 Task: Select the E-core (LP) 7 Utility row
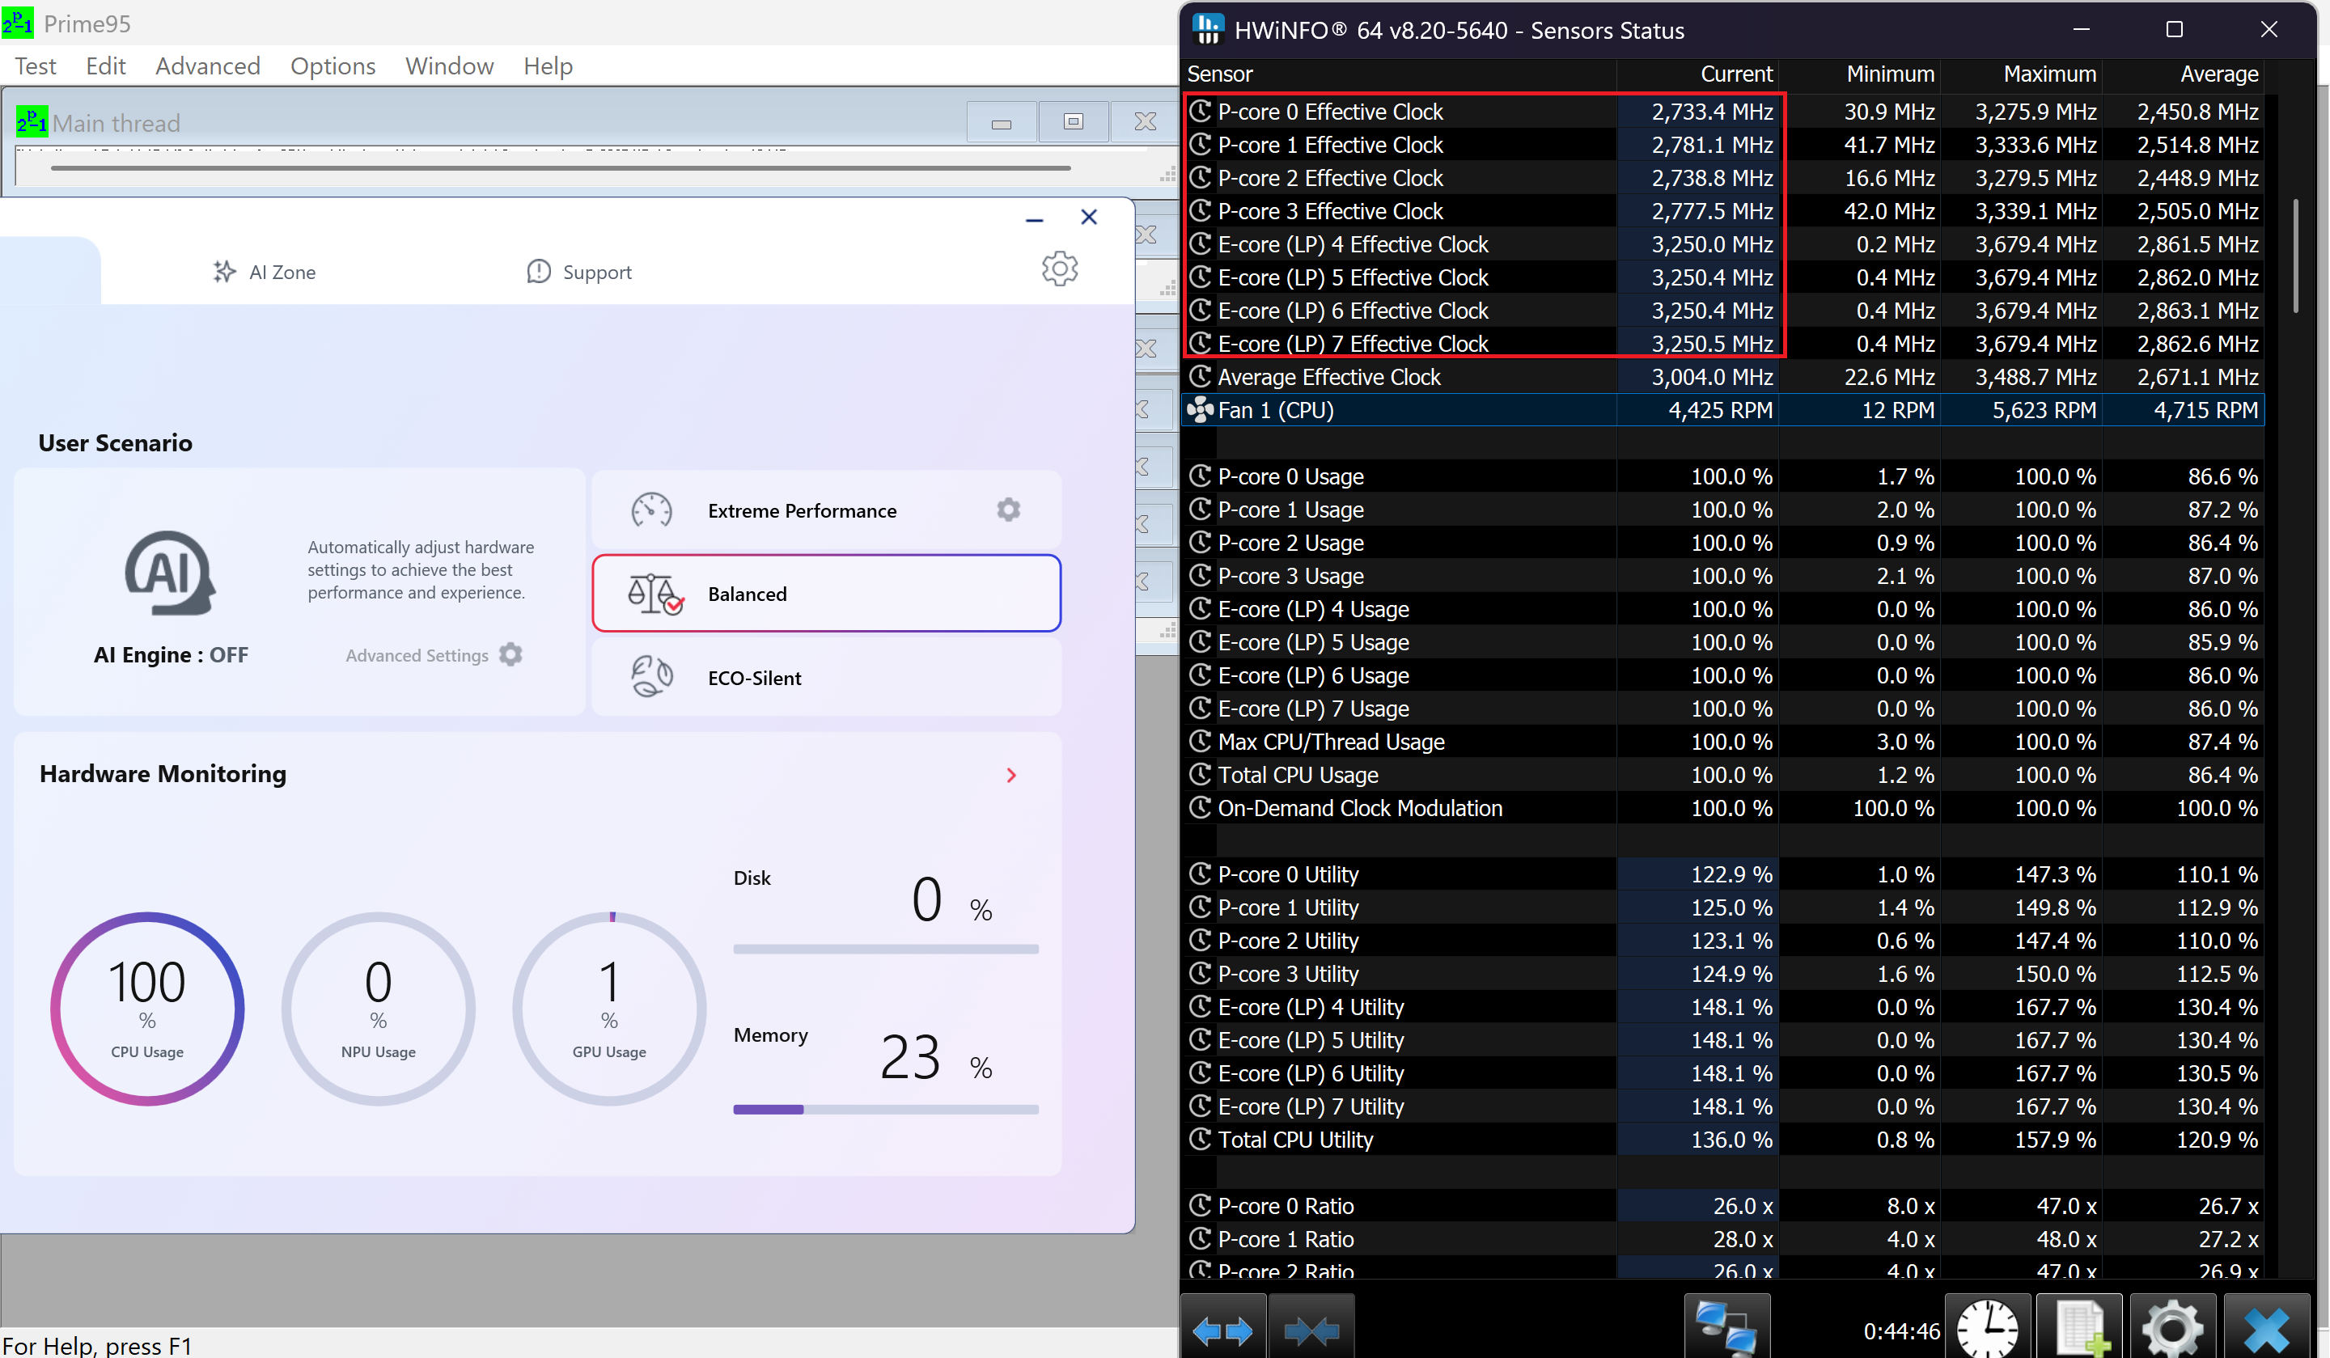[x=1723, y=1106]
